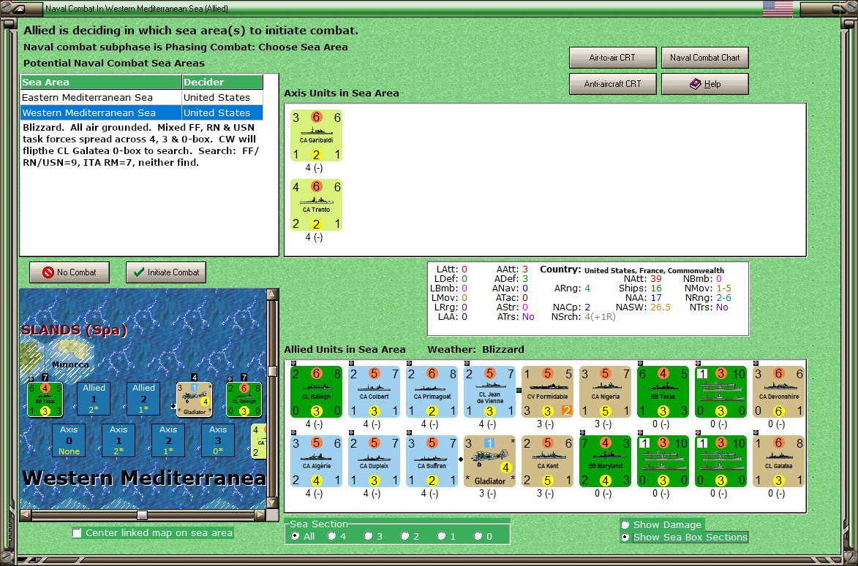Click the Gladiator aircraft counter in Allied units list
The image size is (858, 566).
tap(489, 461)
